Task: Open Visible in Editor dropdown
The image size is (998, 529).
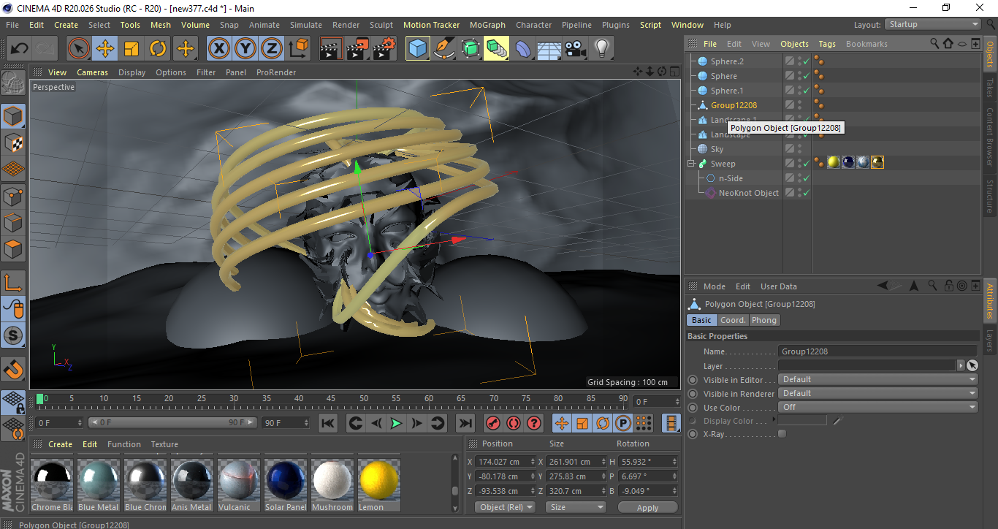Action: pos(877,379)
